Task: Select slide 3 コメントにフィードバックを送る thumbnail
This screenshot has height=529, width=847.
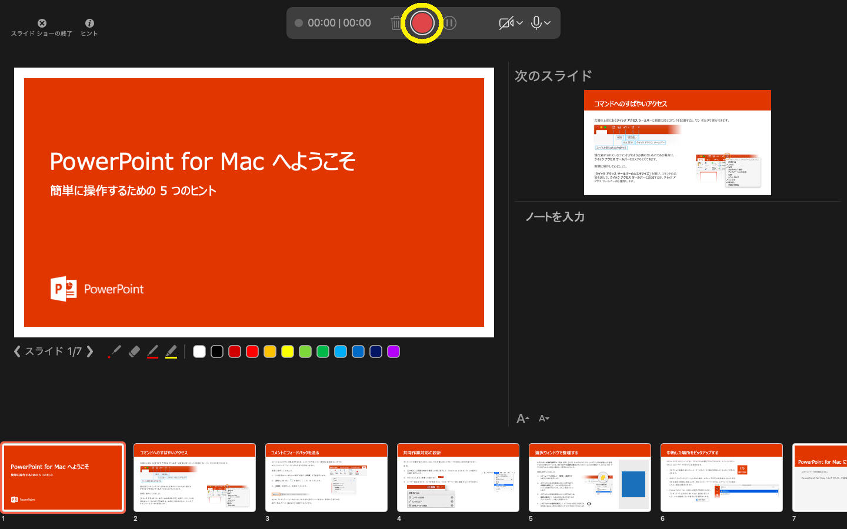Action: tap(326, 477)
